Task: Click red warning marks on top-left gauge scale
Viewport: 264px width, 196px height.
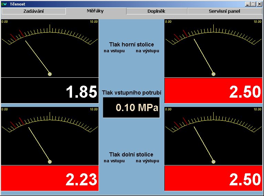Action: click(x=17, y=34)
